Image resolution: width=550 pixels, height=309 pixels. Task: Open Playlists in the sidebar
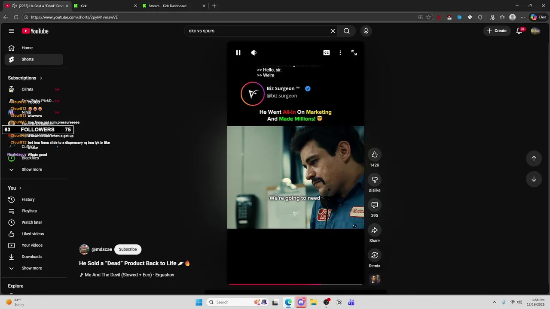[34, 211]
